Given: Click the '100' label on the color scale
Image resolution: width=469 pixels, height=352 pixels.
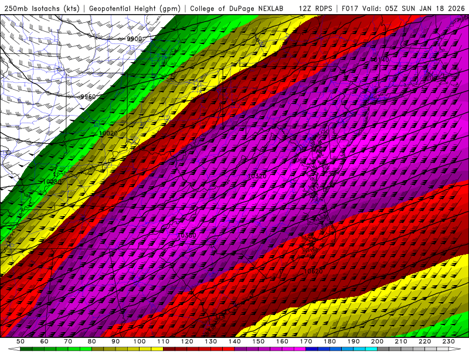Looking at the screenshot, I should (140, 341).
